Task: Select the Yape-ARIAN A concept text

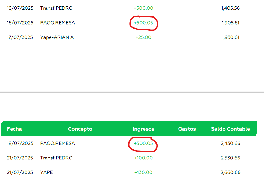Action: tap(57, 37)
